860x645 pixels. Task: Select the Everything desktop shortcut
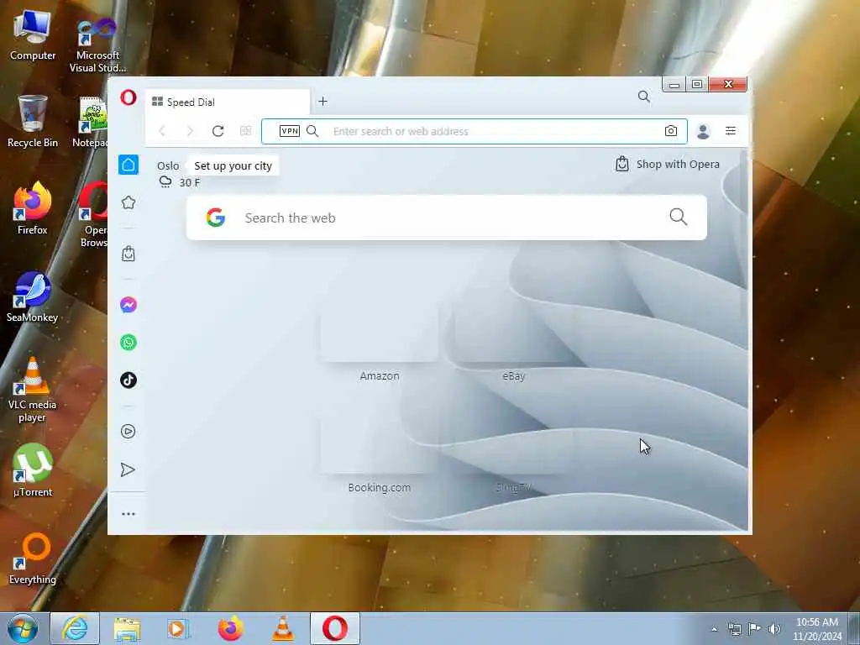(x=33, y=558)
